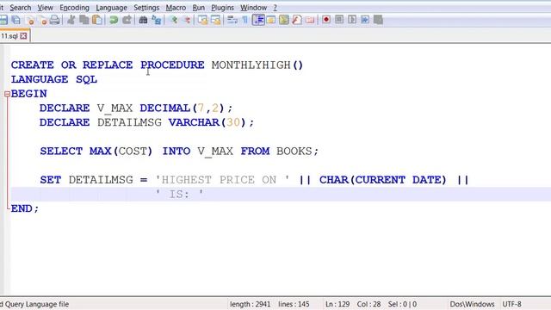Click MAX(COST) in the SELECT line
The width and height of the screenshot is (551, 310).
pyautogui.click(x=121, y=152)
